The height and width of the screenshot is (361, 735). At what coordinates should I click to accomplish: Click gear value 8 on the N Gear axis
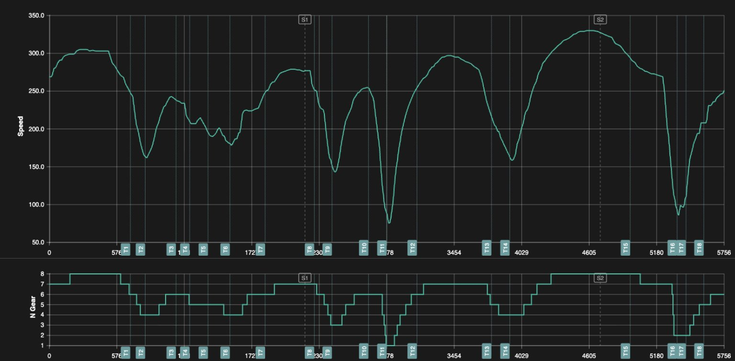(43, 274)
